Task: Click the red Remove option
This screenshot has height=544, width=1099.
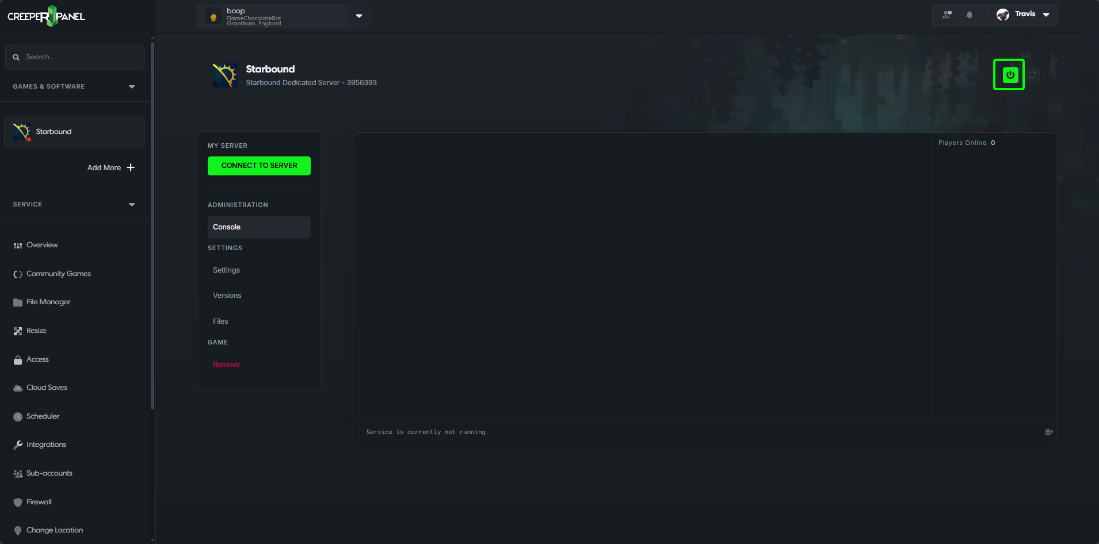Action: pyautogui.click(x=226, y=365)
